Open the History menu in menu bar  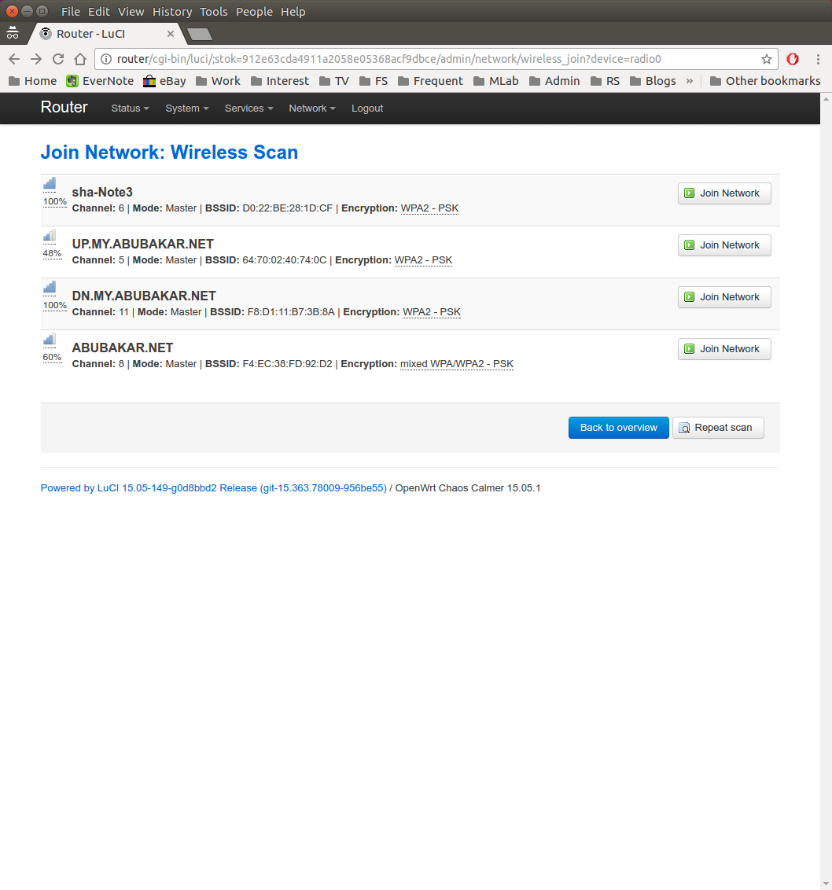tap(172, 12)
